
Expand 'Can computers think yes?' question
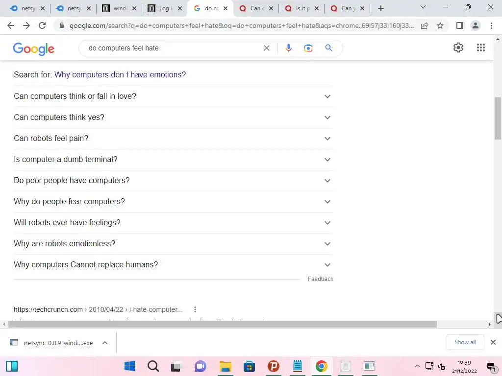(174, 117)
